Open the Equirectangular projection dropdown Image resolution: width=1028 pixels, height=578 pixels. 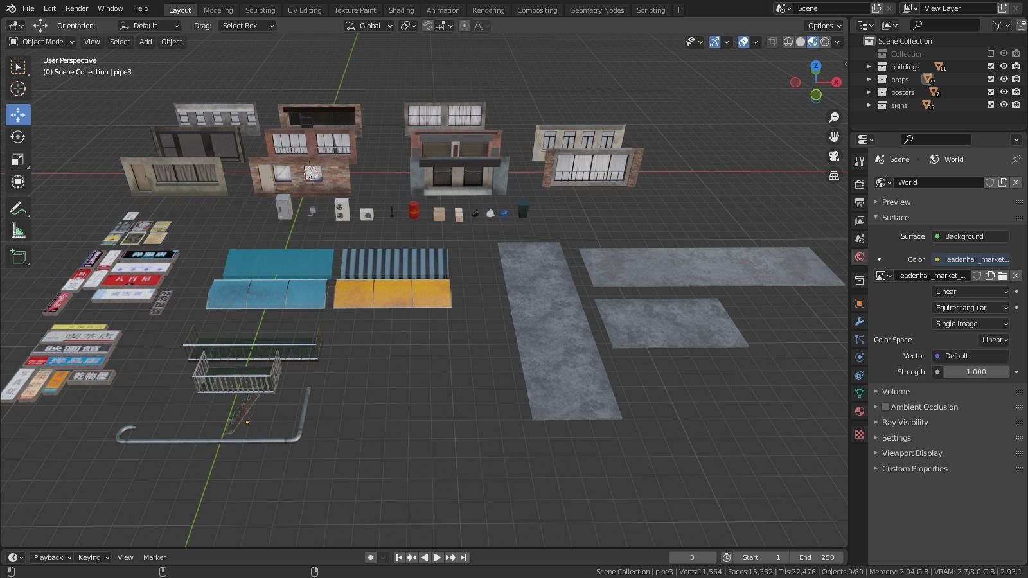coord(970,308)
